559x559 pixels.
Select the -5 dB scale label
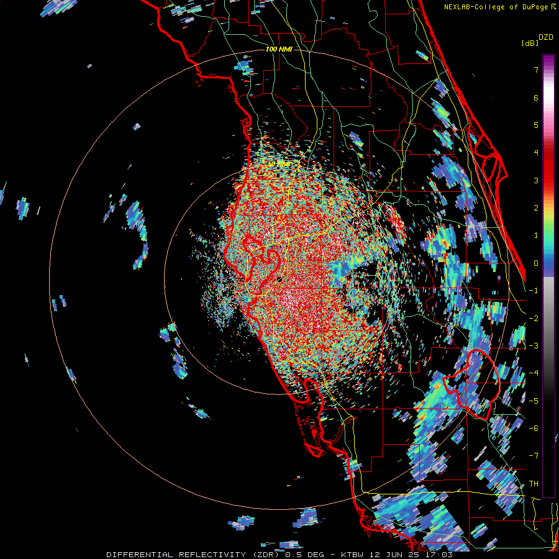pyautogui.click(x=534, y=401)
